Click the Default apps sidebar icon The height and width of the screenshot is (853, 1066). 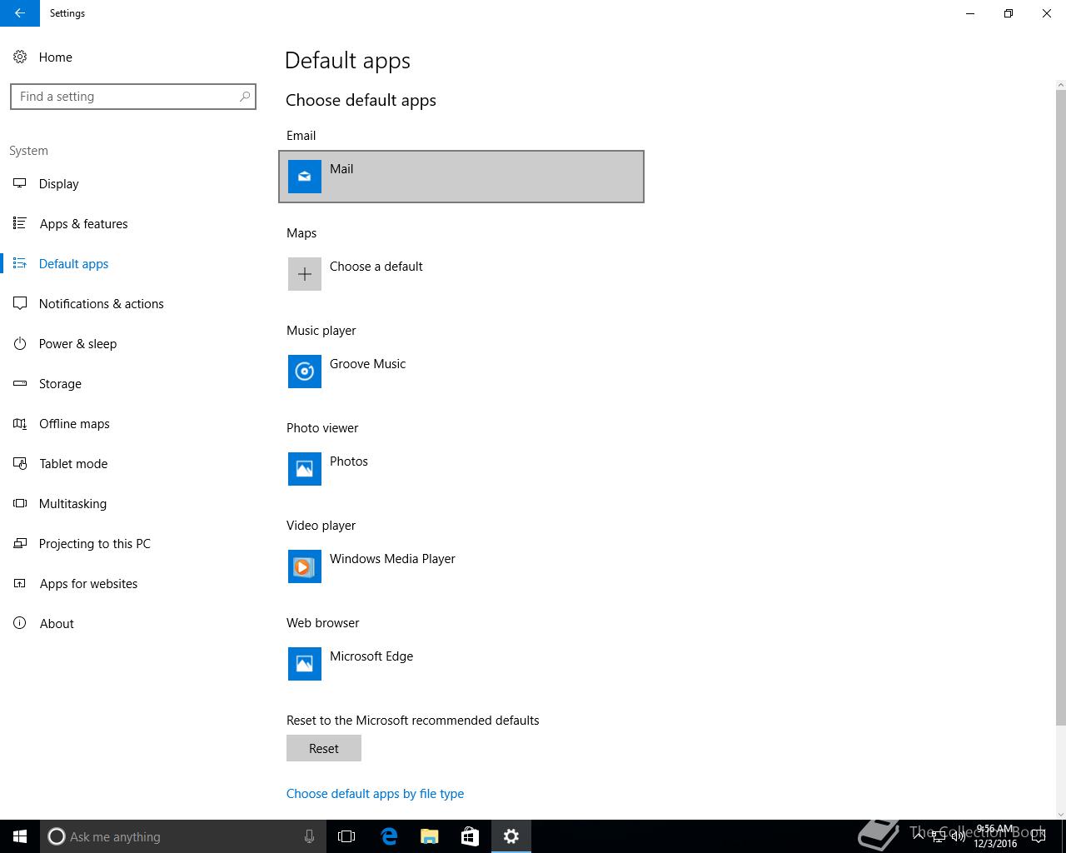click(20, 263)
